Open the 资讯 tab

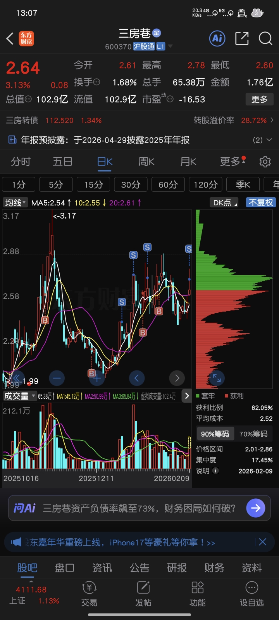102,568
